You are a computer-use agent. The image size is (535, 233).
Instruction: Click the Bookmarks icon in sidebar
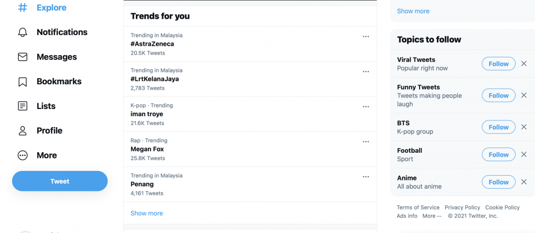[x=22, y=82]
